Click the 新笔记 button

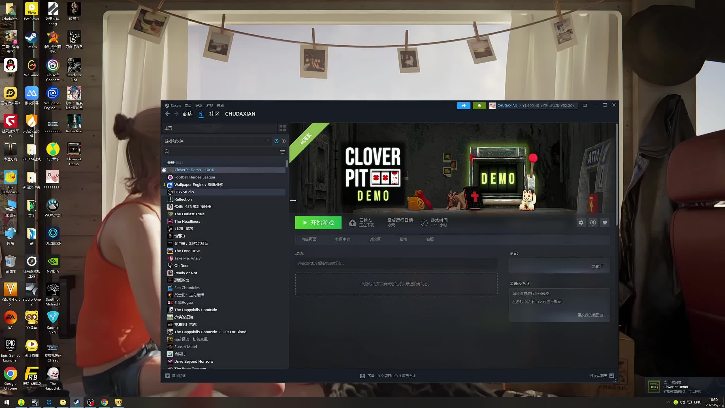tap(597, 267)
